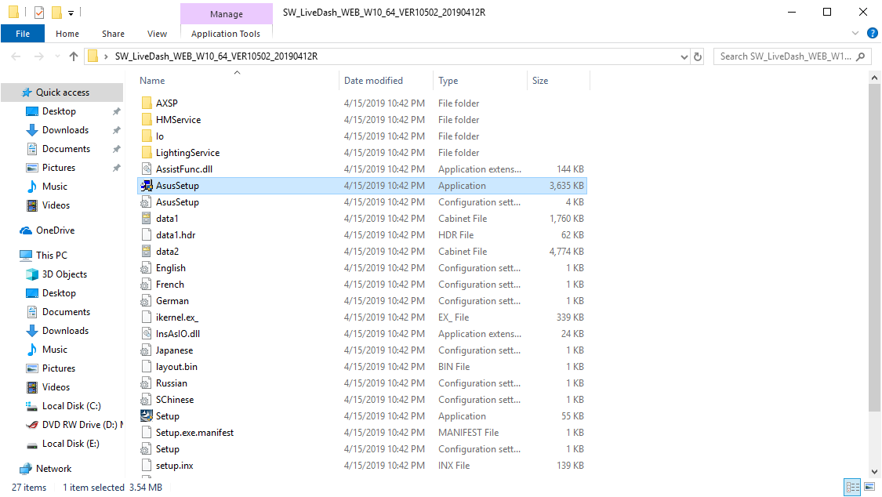Click the scroll down arrow
882x497 pixels.
(x=874, y=472)
